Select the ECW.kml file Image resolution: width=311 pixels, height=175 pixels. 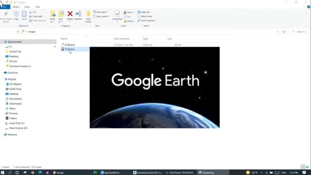pyautogui.click(x=70, y=49)
